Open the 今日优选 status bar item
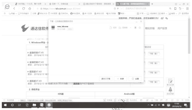This screenshot has width=192, height=110. point(9,100)
